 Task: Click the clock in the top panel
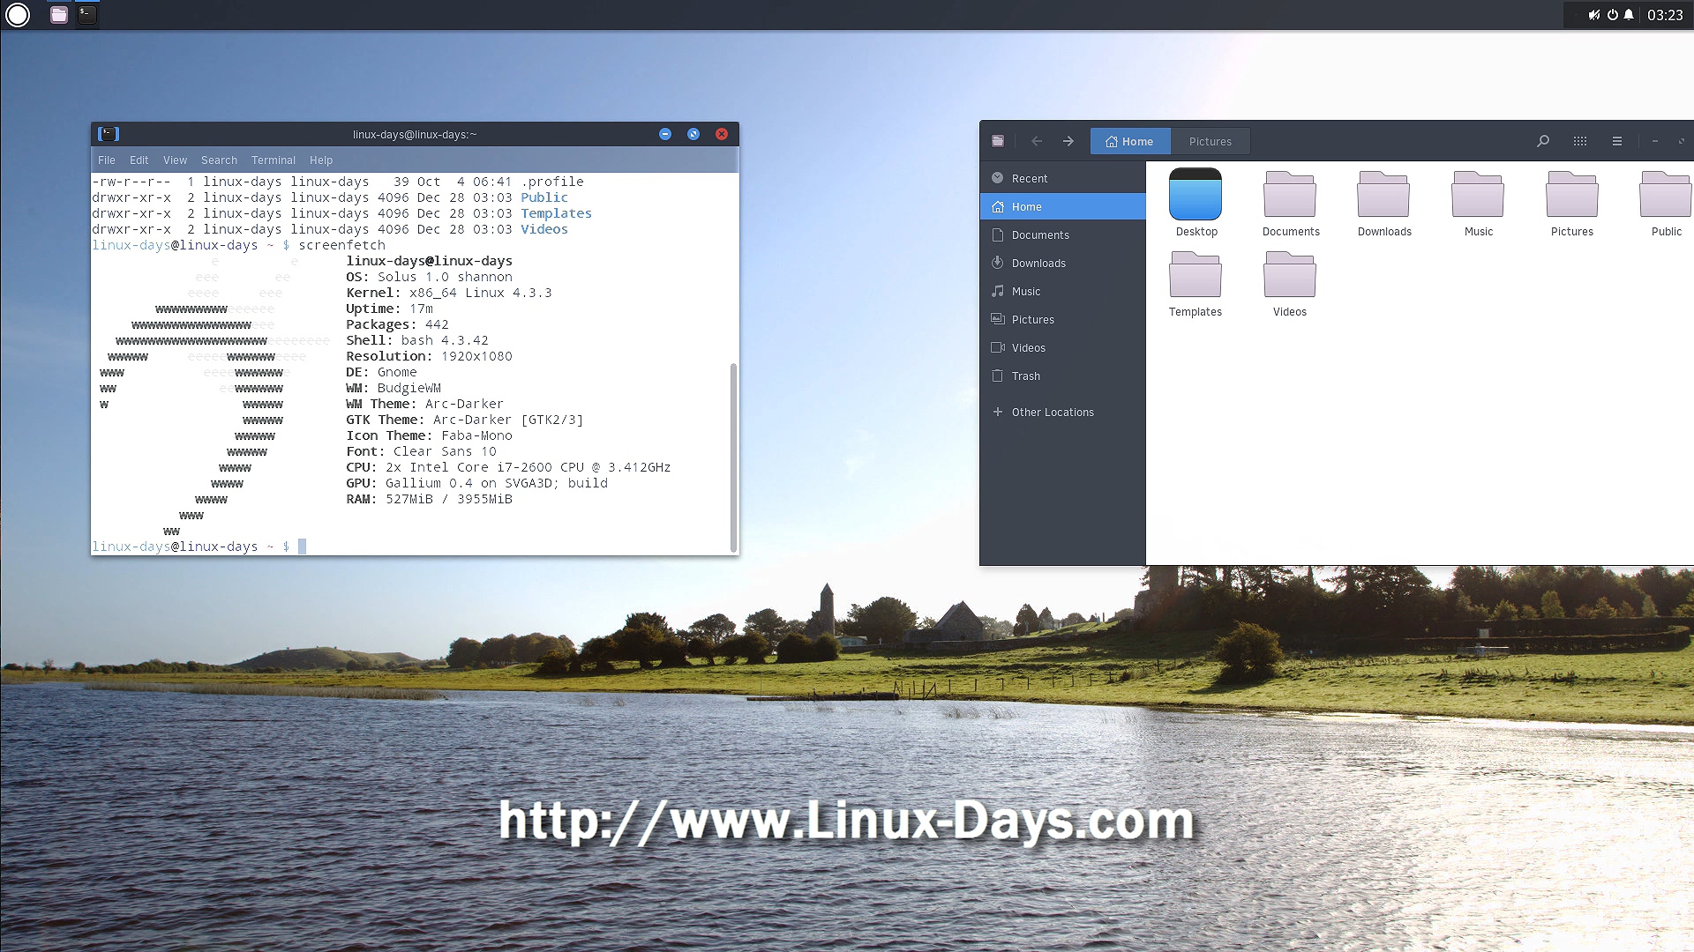click(1665, 15)
